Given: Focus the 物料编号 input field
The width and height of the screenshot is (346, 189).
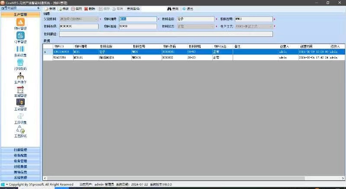Looking at the screenshot, I should pyautogui.click(x=138, y=19).
